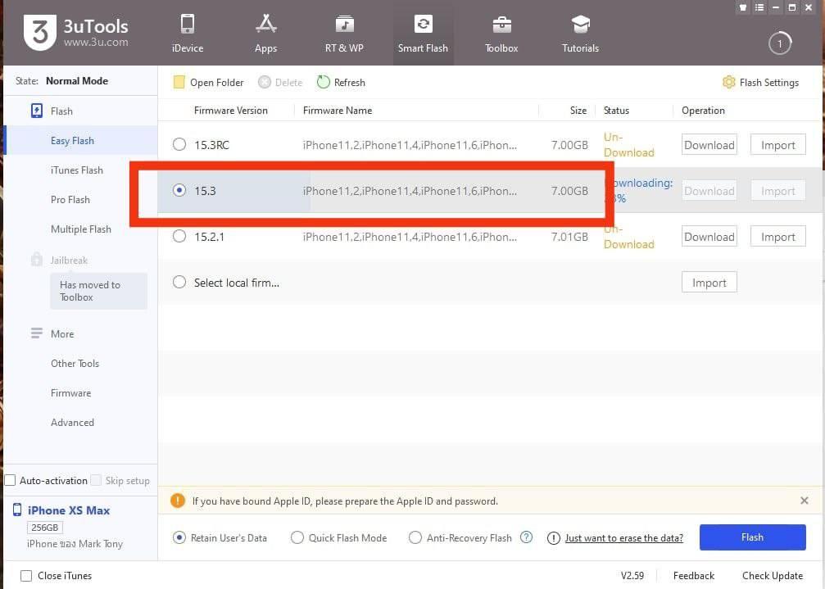Image resolution: width=825 pixels, height=589 pixels.
Task: Click the blue Flash button
Action: (x=752, y=537)
